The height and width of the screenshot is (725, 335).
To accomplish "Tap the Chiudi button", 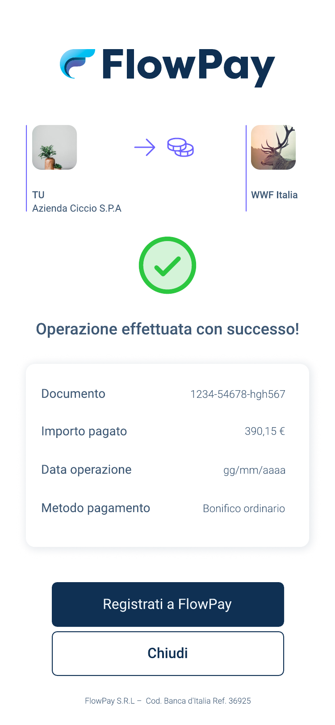I will (168, 654).
